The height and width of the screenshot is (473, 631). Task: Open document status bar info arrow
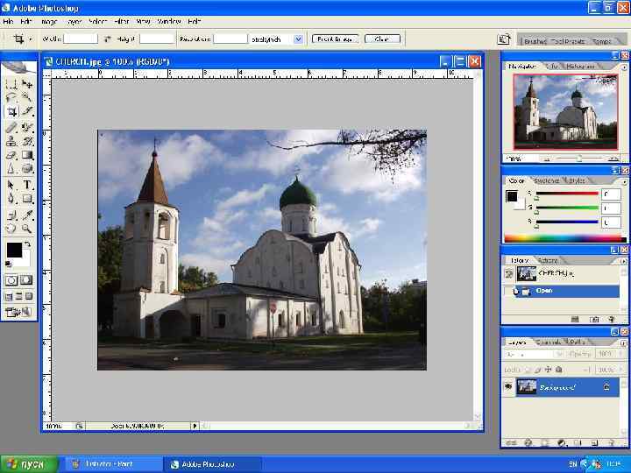pyautogui.click(x=195, y=426)
